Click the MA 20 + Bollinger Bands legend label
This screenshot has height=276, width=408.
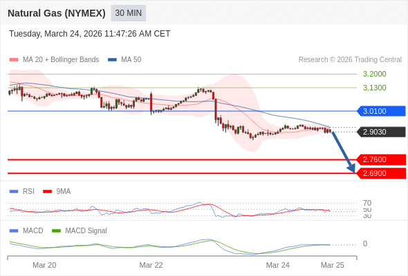[x=61, y=60]
